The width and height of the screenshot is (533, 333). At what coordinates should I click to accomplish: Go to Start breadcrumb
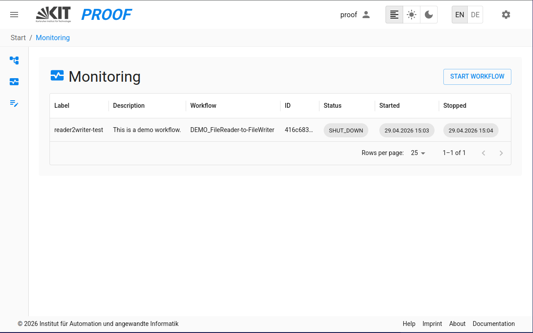pos(18,38)
